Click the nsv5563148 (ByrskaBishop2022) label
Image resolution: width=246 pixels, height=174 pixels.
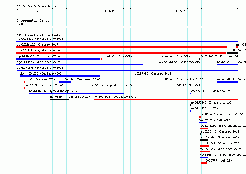[x=112, y=85]
